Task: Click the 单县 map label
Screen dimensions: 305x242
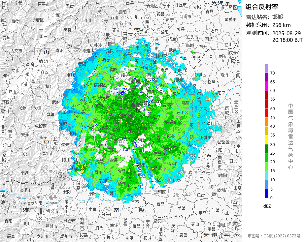Action: click(x=182, y=208)
